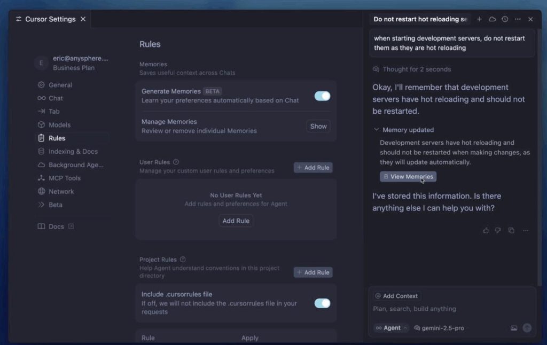Click the User Rules info icon

176,162
